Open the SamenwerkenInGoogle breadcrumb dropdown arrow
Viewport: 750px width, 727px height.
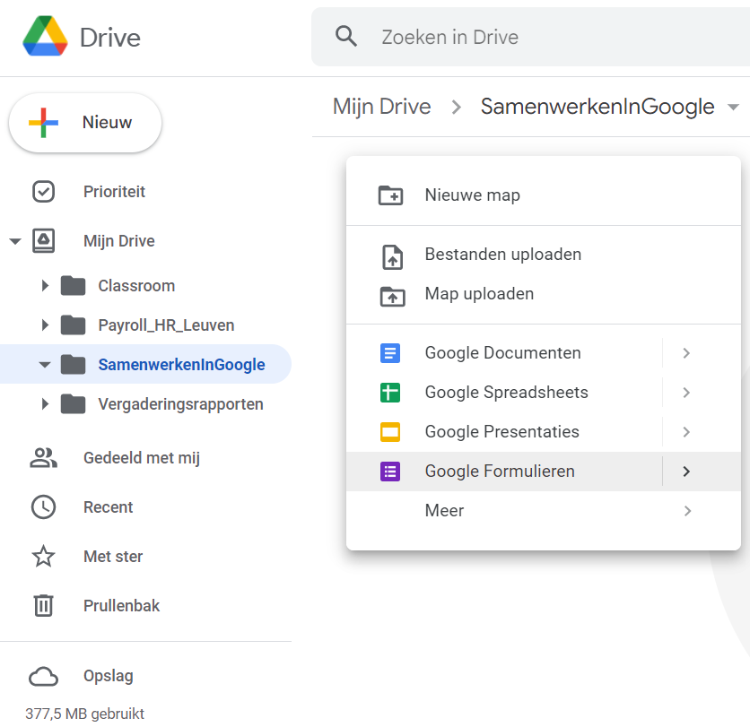coord(733,107)
